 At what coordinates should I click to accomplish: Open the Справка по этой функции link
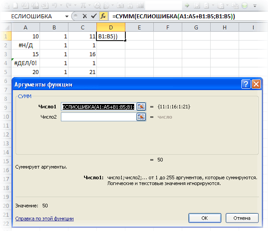pos(44,219)
